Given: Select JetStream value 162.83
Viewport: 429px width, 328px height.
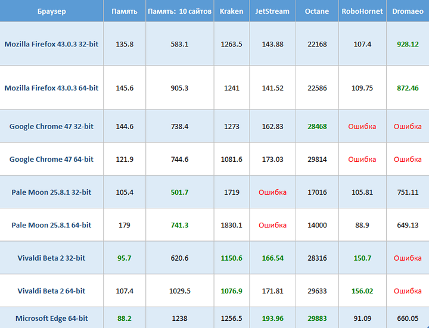Looking at the screenshot, I should point(272,127).
